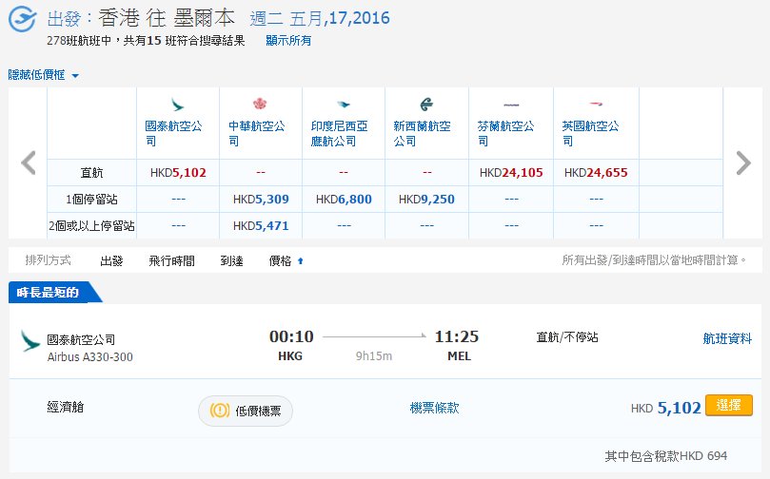
Task: Click the departure flight plane icon
Action: tap(23, 19)
